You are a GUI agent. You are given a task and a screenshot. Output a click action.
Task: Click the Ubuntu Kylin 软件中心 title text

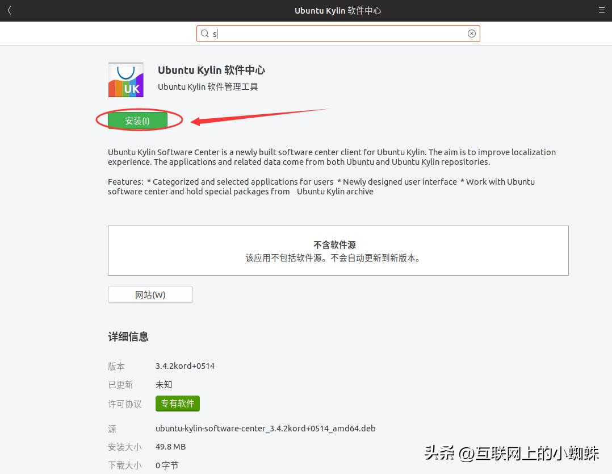211,70
